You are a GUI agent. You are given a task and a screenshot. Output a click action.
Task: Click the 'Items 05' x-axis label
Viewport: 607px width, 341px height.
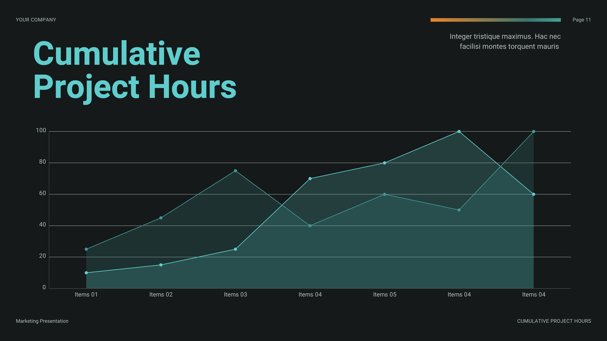[x=384, y=295]
